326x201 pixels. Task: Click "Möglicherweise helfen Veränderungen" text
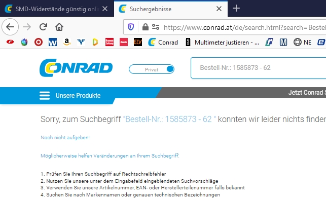pos(110,156)
